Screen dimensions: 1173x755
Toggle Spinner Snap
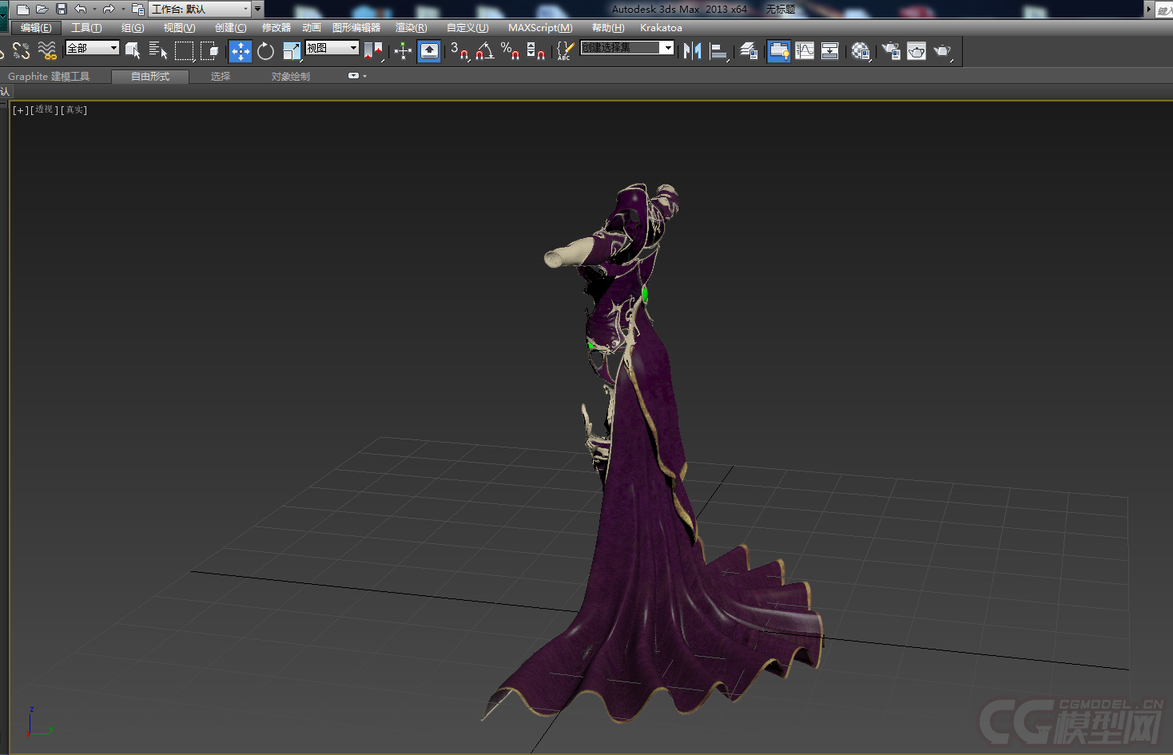(536, 51)
